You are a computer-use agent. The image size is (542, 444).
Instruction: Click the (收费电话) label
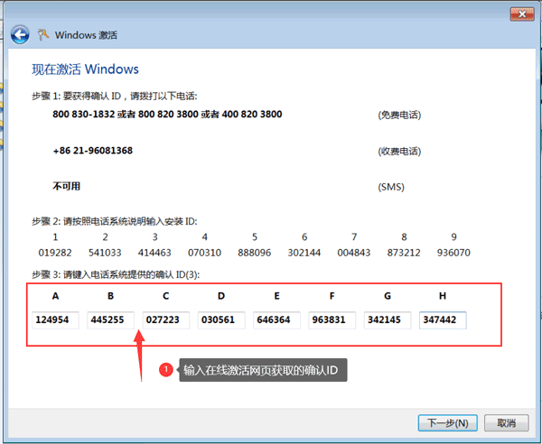pyautogui.click(x=399, y=152)
